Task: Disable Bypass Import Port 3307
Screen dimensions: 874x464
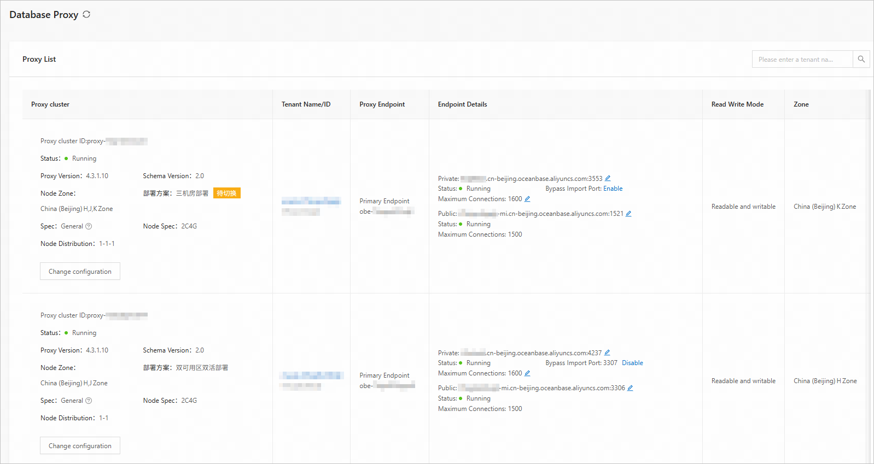Action: pyautogui.click(x=632, y=363)
